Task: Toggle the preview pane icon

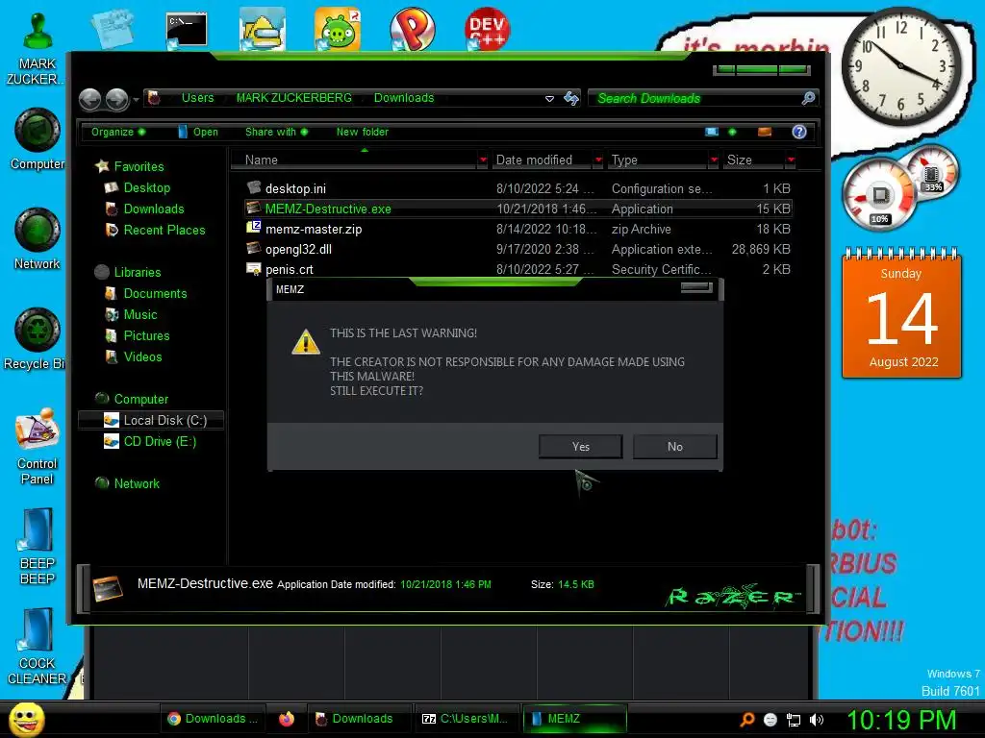Action: tap(765, 132)
